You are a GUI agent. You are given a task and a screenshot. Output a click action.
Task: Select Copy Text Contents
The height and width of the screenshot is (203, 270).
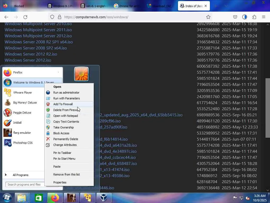pyautogui.click(x=69, y=122)
